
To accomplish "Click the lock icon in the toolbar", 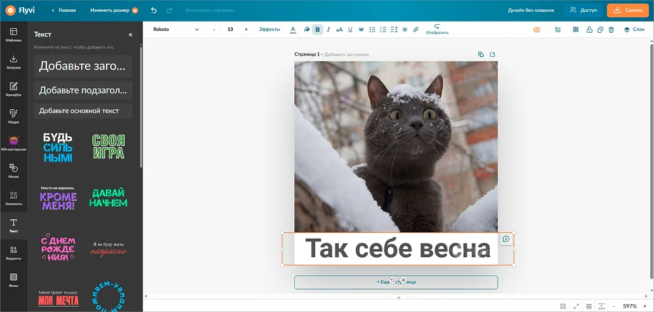I will pos(589,29).
